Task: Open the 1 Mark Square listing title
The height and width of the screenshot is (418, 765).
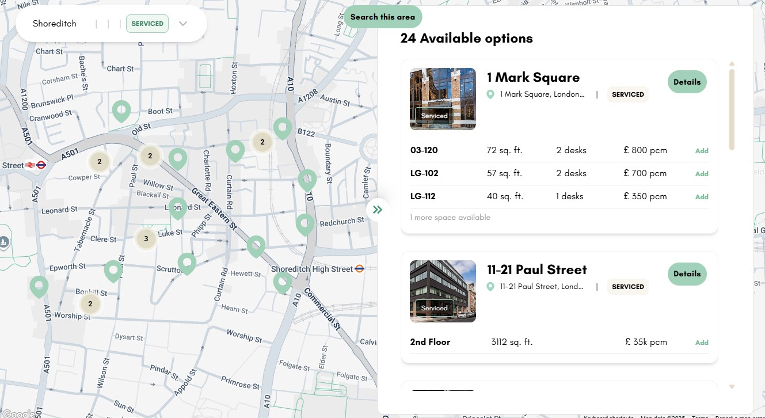Action: tap(533, 77)
